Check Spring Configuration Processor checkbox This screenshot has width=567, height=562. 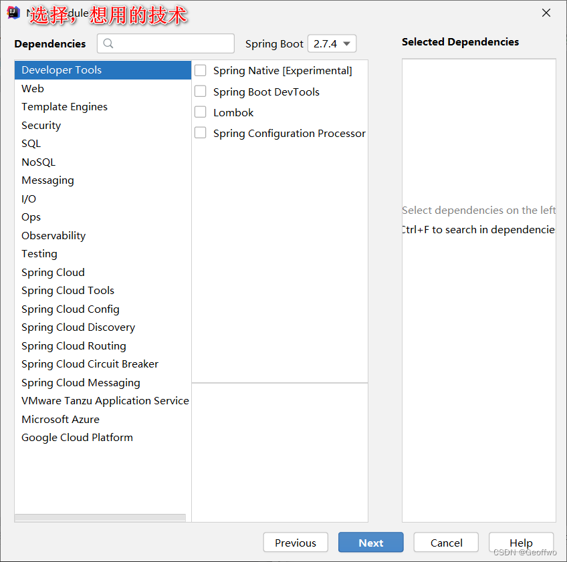(201, 132)
